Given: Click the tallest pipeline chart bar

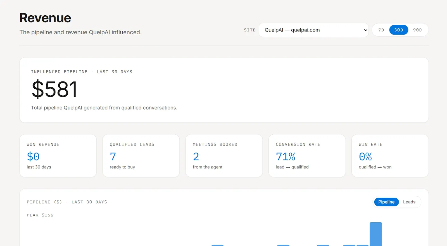Looking at the screenshot, I should pos(376,234).
